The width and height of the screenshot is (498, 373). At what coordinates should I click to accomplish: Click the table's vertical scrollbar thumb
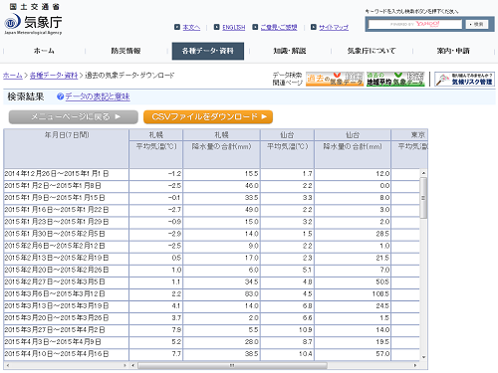[x=423, y=198]
